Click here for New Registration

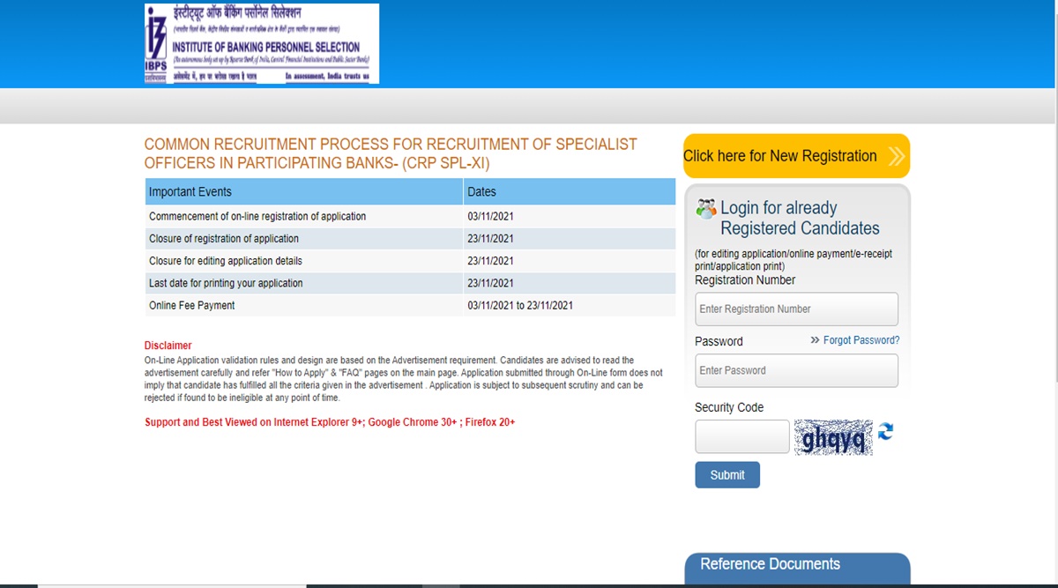pos(780,155)
